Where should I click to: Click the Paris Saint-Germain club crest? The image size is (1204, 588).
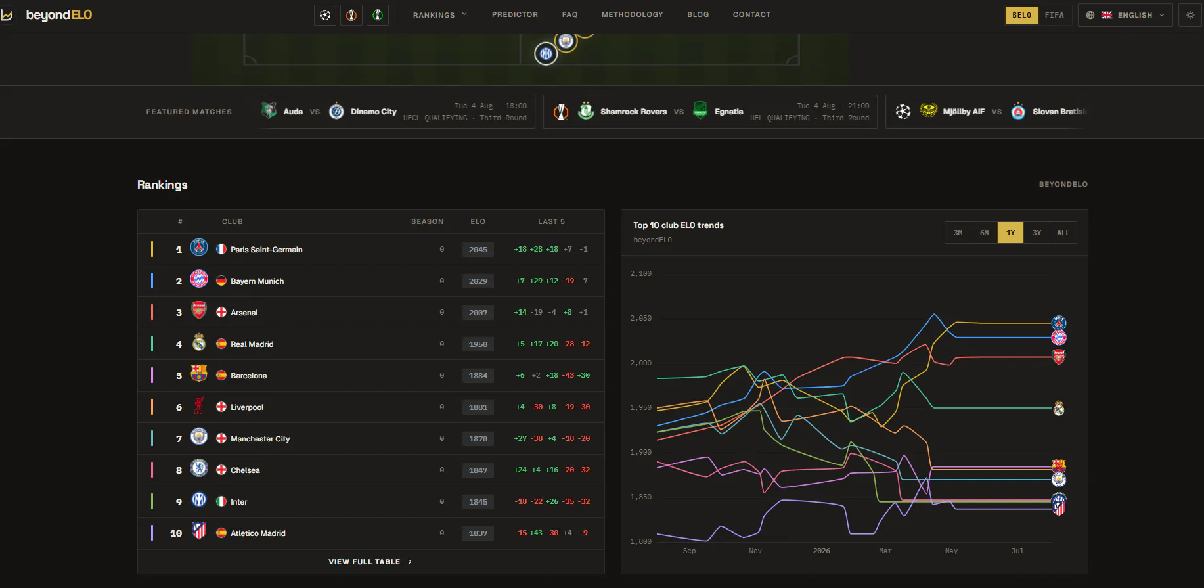pos(199,248)
